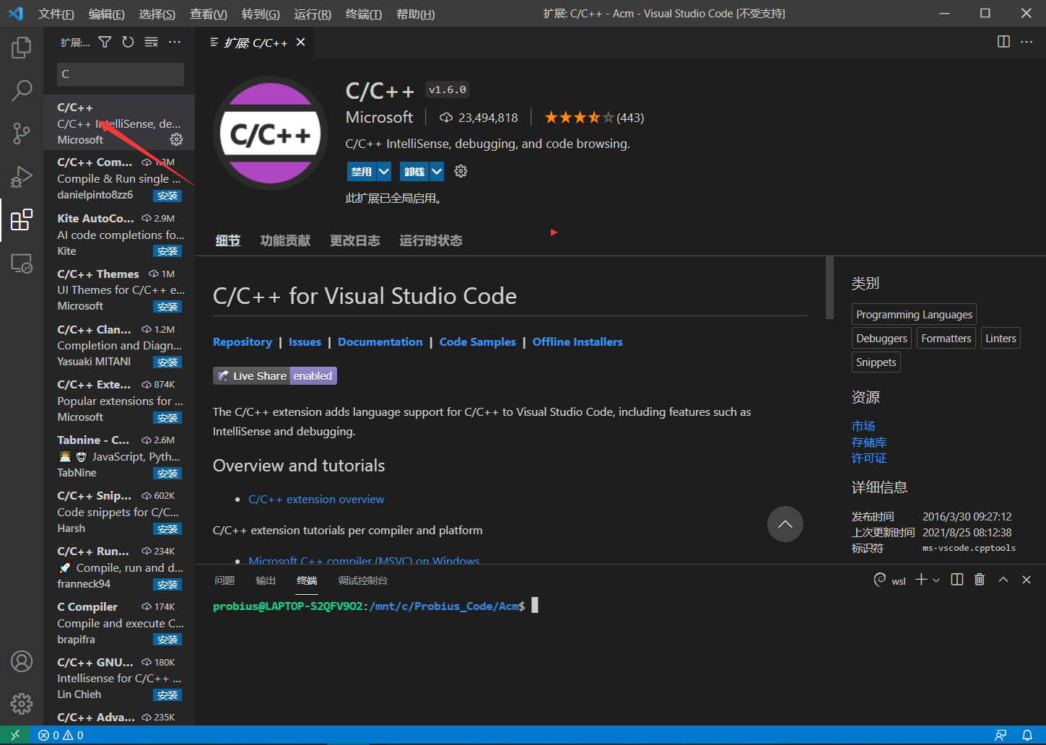Open the Repository link
1046x745 pixels.
(x=243, y=342)
